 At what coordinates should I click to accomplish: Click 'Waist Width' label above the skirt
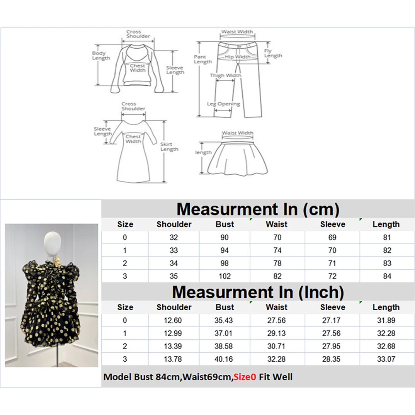[237, 133]
